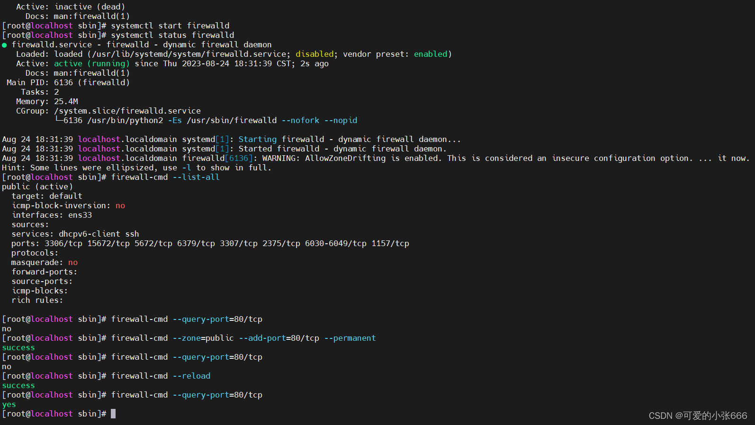
Task: Click the 'Memory: 25.4M' line
Action: tap(47, 101)
